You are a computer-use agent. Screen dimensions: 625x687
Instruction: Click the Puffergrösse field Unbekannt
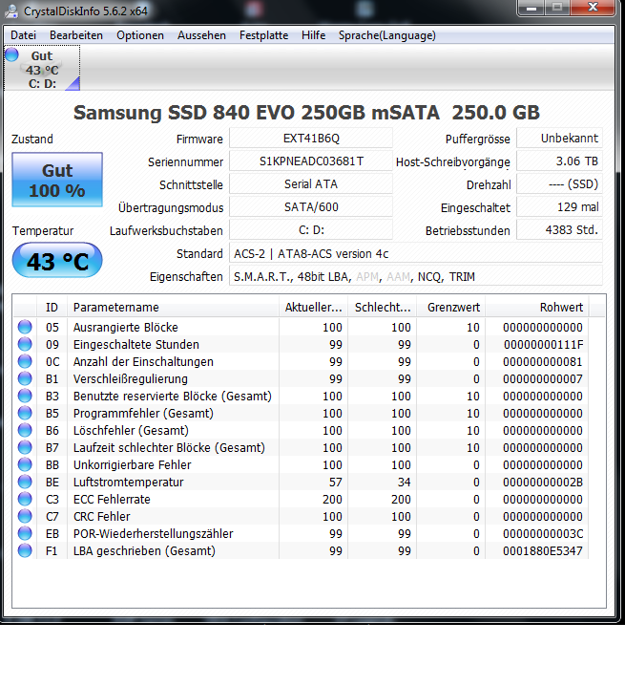[559, 139]
